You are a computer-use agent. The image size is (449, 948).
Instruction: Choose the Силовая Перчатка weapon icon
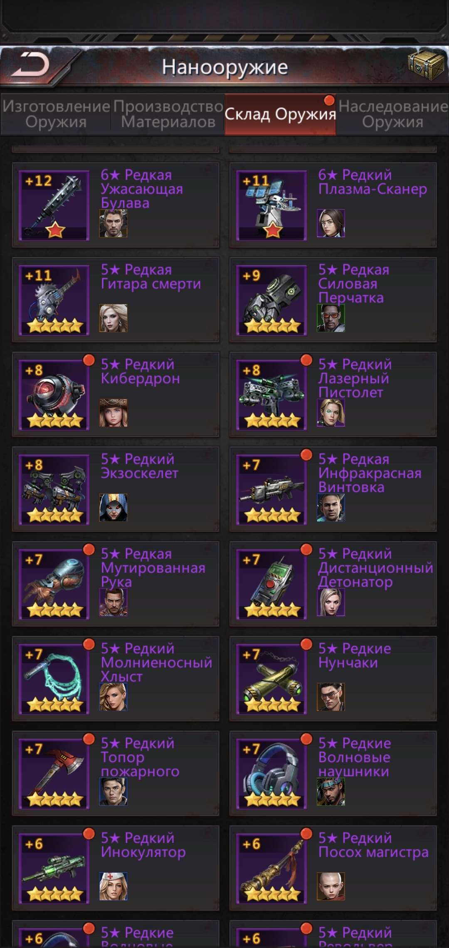tap(272, 300)
